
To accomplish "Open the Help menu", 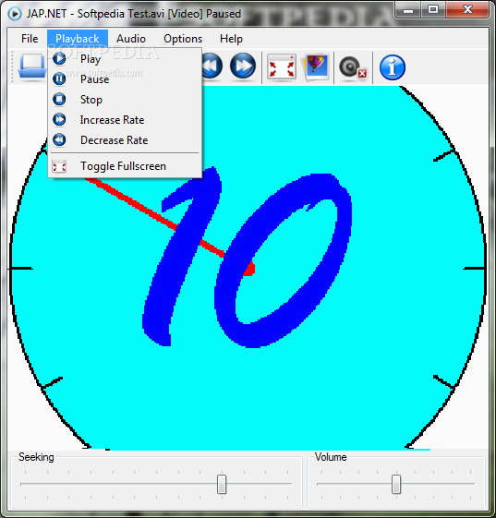I will (231, 39).
